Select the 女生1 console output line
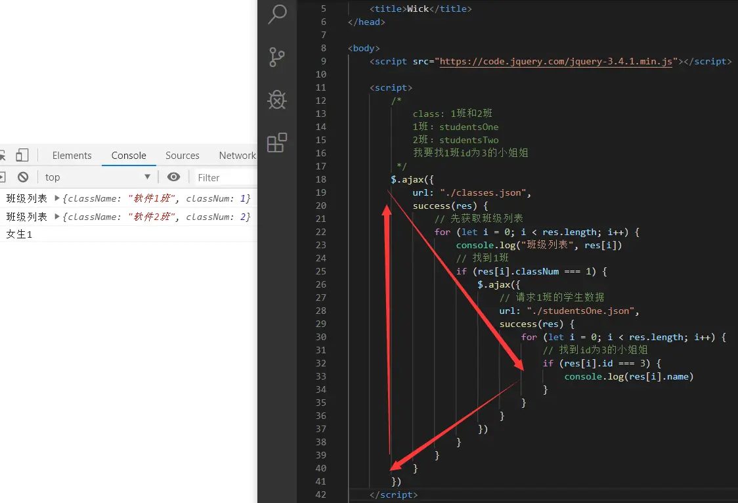 (19, 234)
